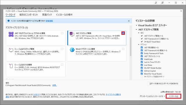Click the .NET MAUI multi-platform workload icon
Image resolution: width=186 pixels, height=105 pixels.
coord(11,34)
